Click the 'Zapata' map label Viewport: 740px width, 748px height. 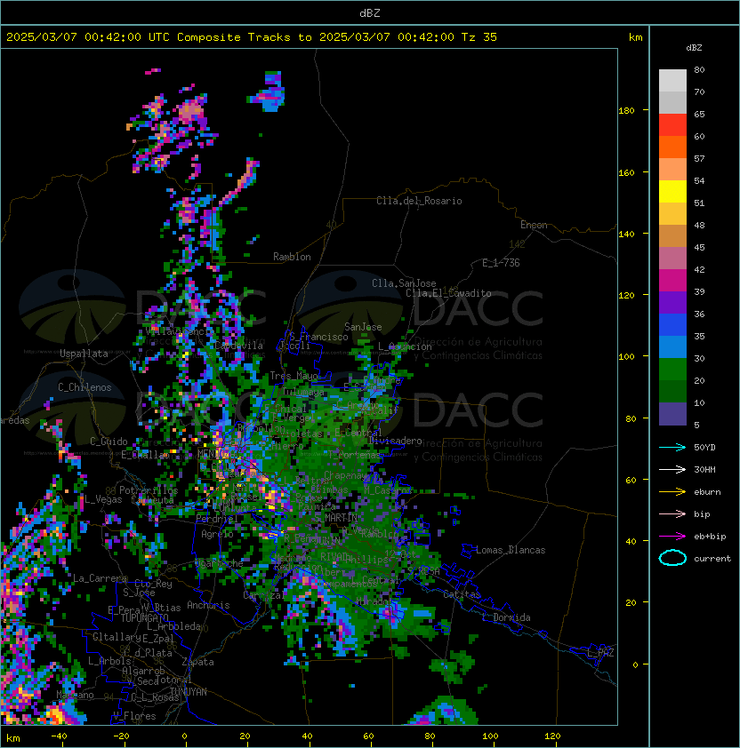197,662
